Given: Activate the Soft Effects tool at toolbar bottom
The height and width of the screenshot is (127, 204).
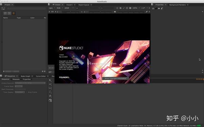Looking at the screenshot, I should (x=50, y=100).
